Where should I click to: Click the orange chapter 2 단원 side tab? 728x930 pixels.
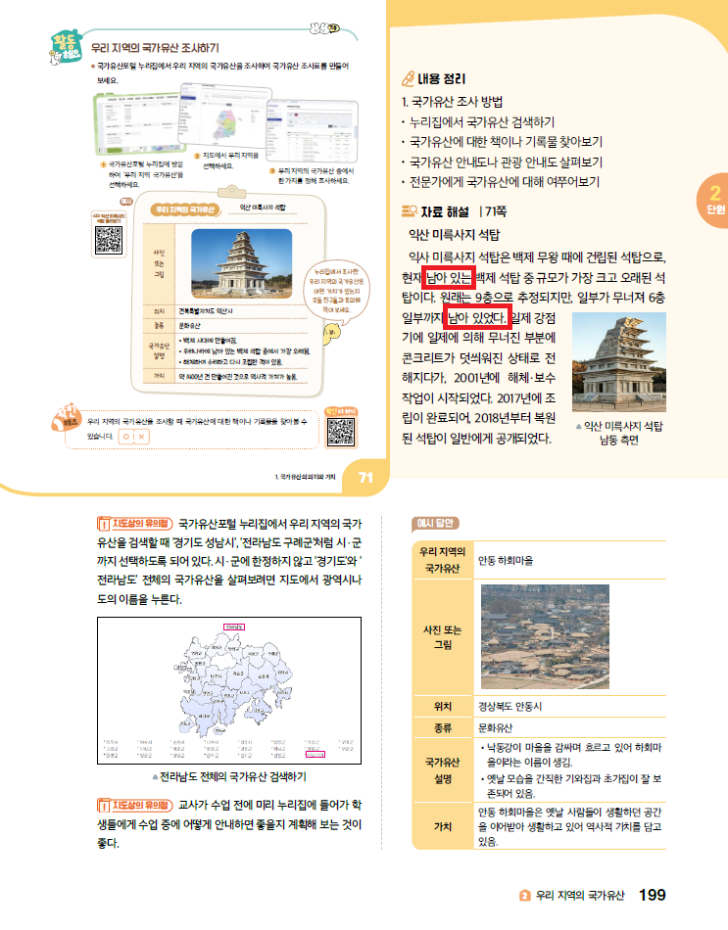pyautogui.click(x=714, y=200)
